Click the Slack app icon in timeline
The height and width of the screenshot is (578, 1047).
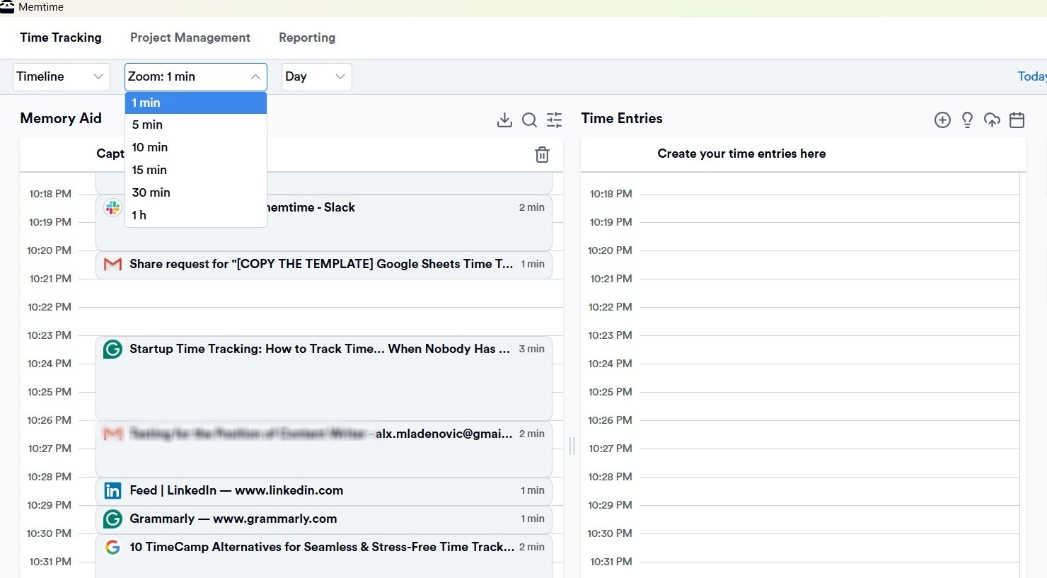click(x=112, y=207)
